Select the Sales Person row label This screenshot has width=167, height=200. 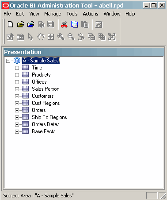point(46,89)
